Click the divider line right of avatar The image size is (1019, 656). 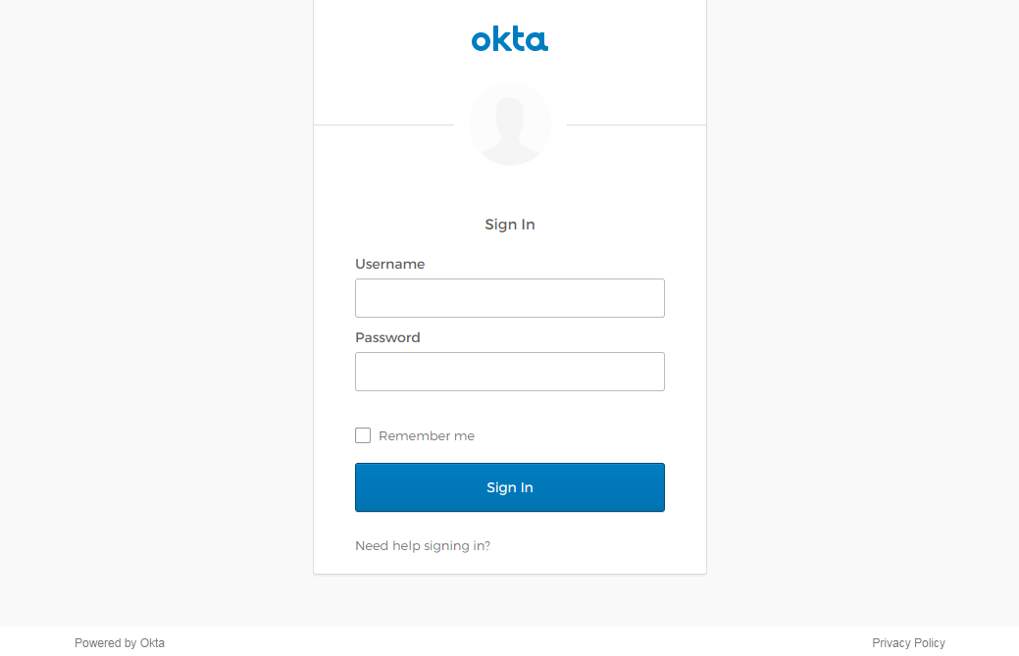(x=637, y=125)
